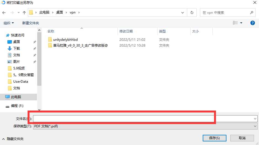
Task: Create folder with 新建文件夹
Action: tap(31, 23)
